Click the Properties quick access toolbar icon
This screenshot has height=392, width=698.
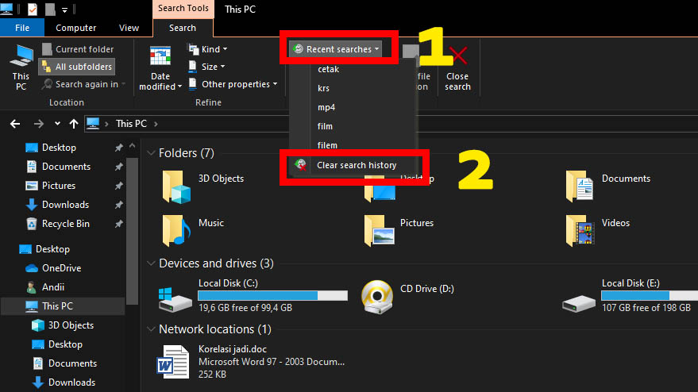33,9
